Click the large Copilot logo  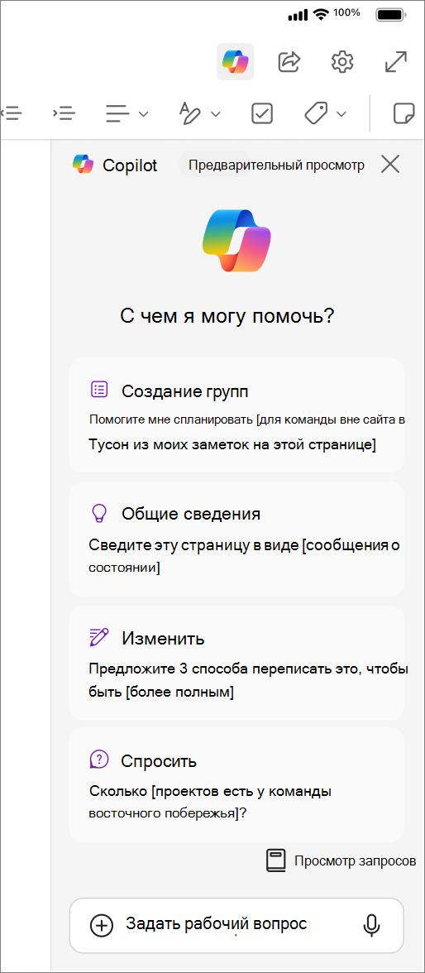(x=237, y=241)
